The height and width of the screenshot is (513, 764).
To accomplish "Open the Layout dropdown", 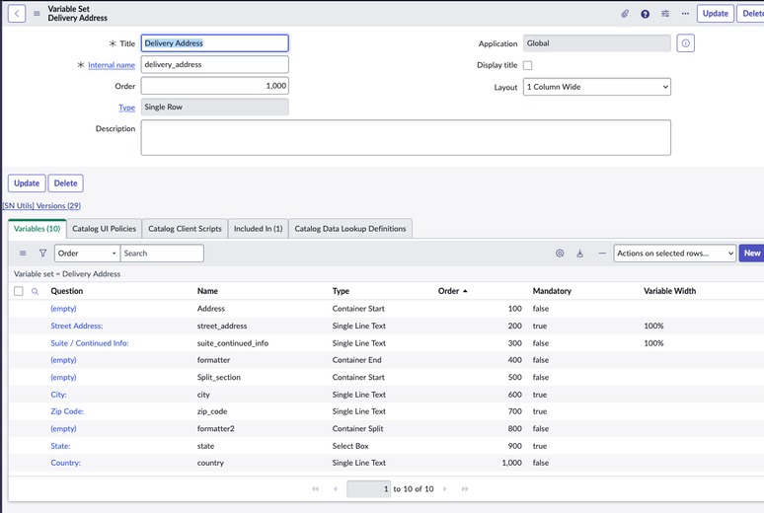I will [x=596, y=87].
